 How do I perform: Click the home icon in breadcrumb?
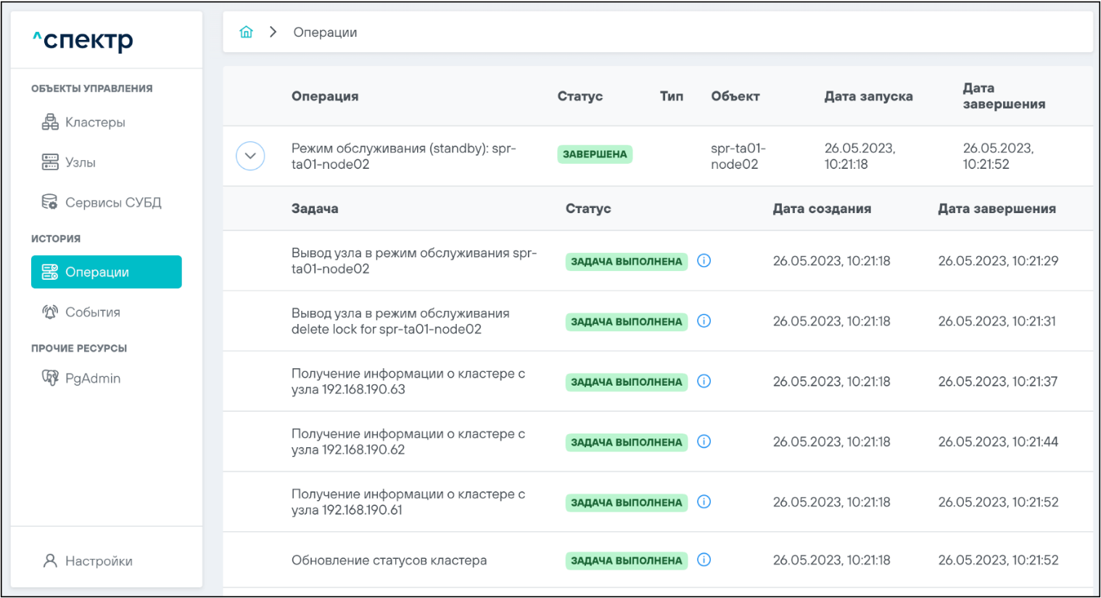coord(247,32)
